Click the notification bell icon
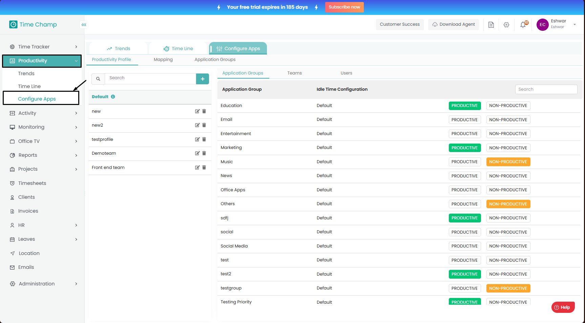The image size is (585, 323). 523,25
